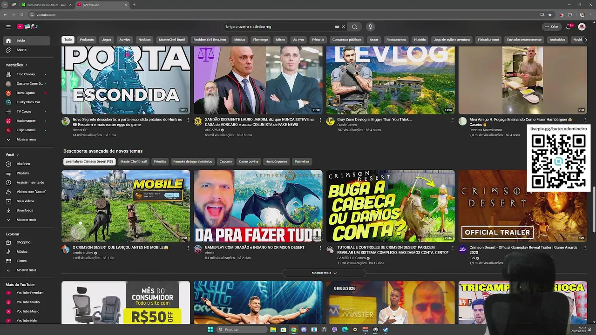Select the Capcom topic chip
Viewport: 596px width, 335px height.
coord(225,161)
